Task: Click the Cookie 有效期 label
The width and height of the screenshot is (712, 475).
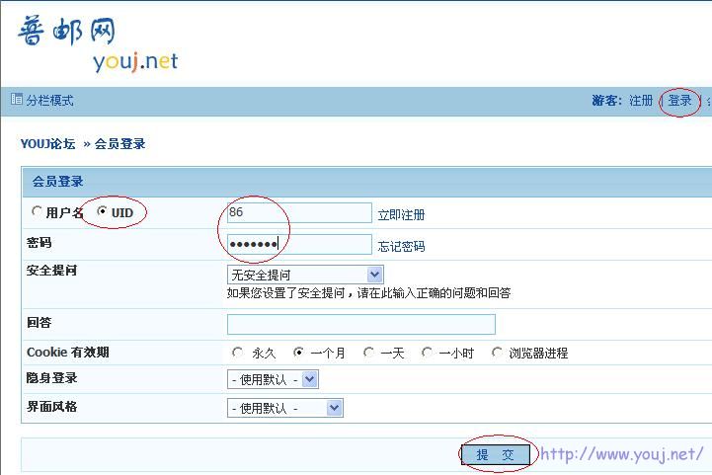Action: click(x=68, y=353)
